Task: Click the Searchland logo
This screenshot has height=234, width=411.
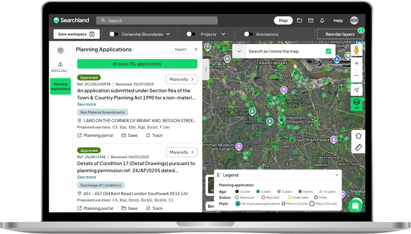Action: coord(71,21)
